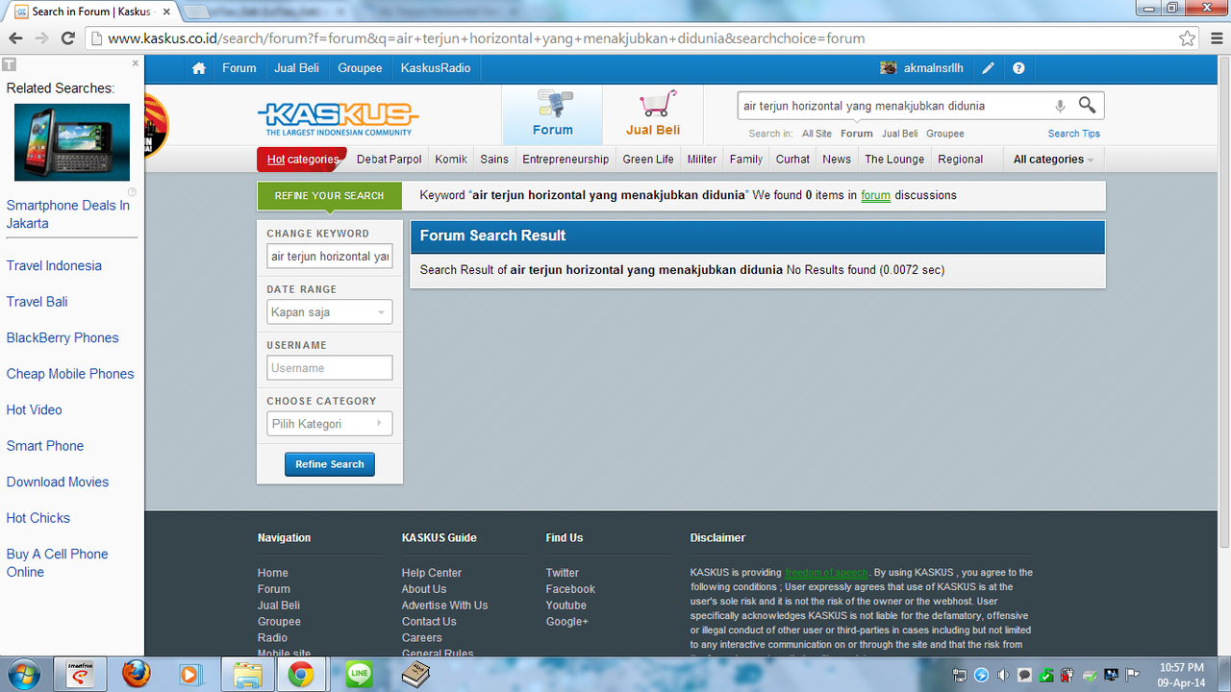Image resolution: width=1231 pixels, height=692 pixels.
Task: Open Advertise With Us in the footer
Action: tap(444, 605)
